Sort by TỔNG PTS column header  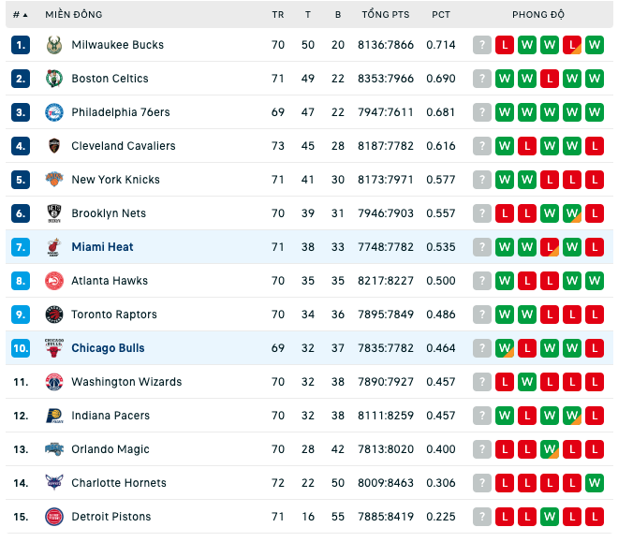point(386,15)
